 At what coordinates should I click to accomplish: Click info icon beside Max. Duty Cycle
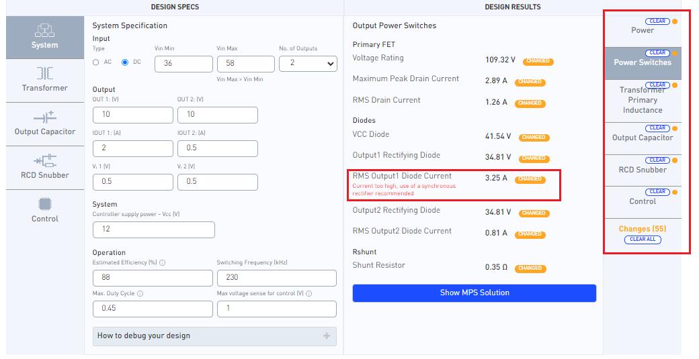coord(140,294)
